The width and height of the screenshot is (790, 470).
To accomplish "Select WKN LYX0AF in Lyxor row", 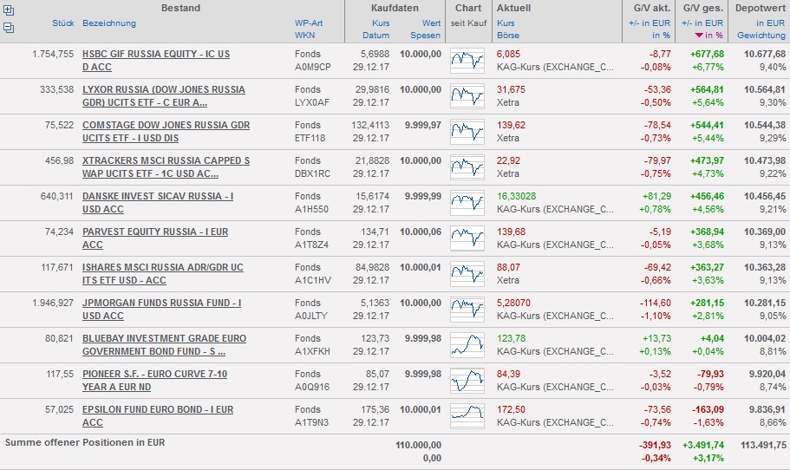I will coord(312,102).
